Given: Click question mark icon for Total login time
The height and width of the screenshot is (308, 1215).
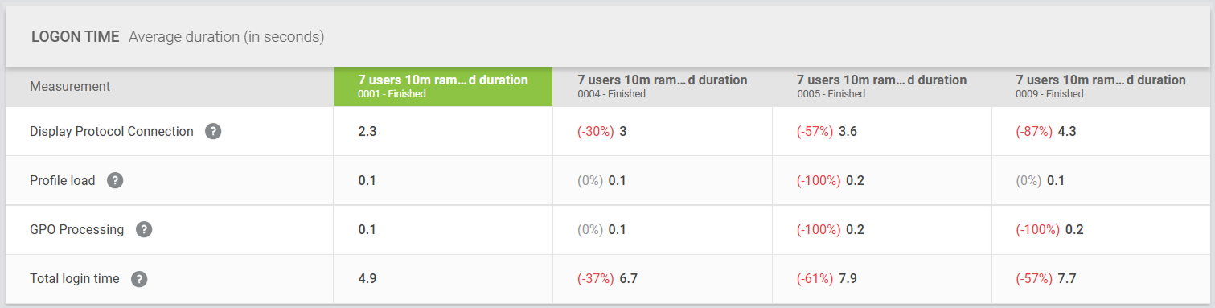Looking at the screenshot, I should 139,279.
